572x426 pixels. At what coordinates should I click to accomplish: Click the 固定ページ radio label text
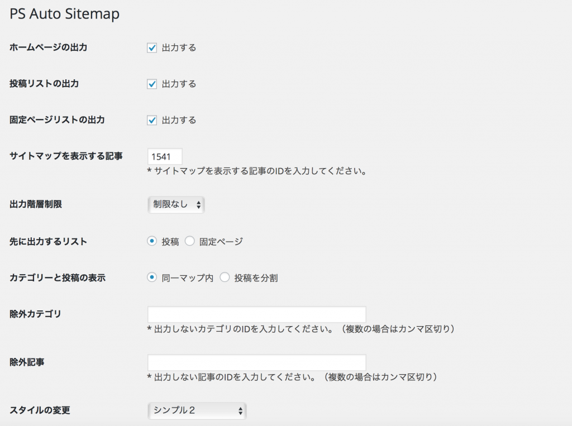tap(221, 242)
